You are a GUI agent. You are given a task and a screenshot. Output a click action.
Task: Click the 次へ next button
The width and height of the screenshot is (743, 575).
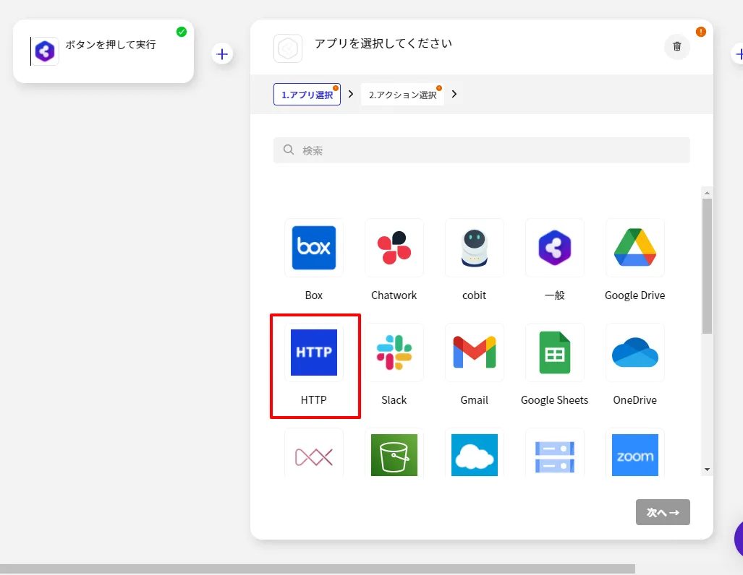tap(663, 512)
